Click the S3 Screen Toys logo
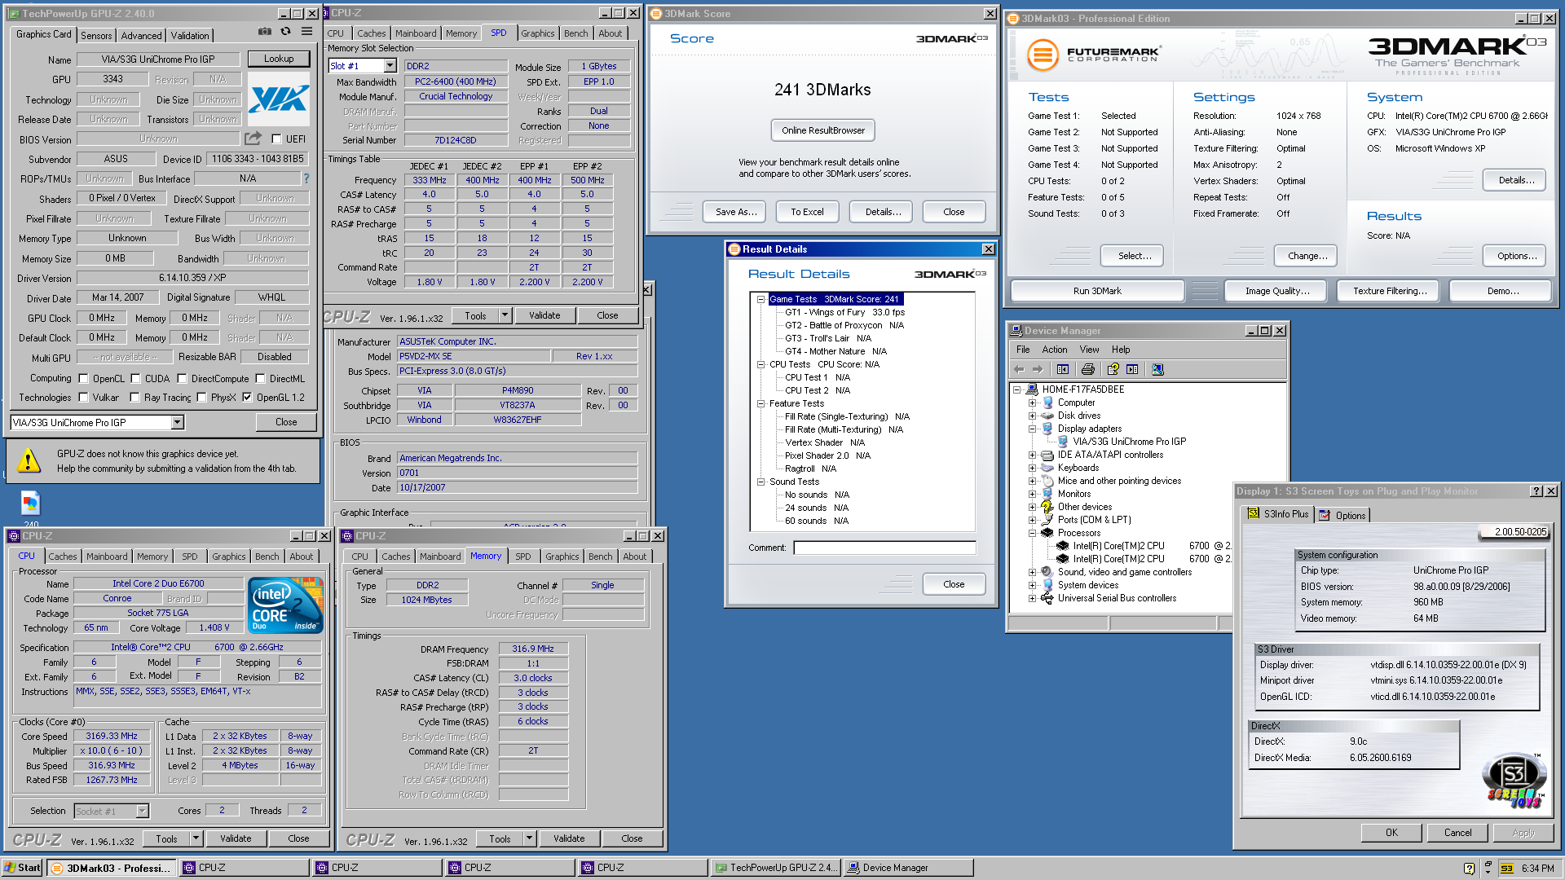The height and width of the screenshot is (880, 1565). click(x=1514, y=781)
